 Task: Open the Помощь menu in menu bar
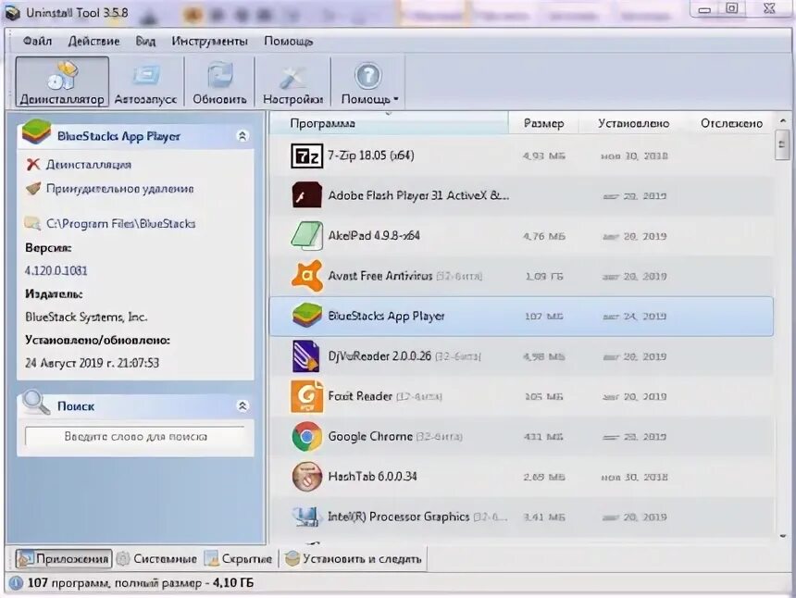click(x=288, y=41)
